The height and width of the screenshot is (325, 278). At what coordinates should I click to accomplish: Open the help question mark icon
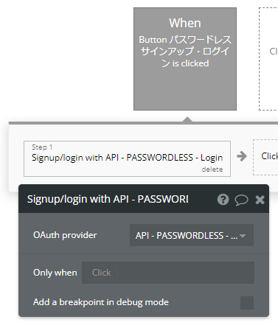223,200
